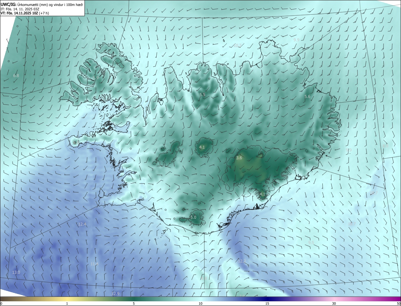Click the 4.1 value near the southeast coast
This screenshot has height=306, width=401.
click(x=263, y=194)
